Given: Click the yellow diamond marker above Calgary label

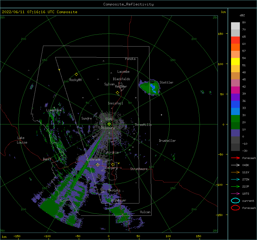Looking at the screenshot, I should pyautogui.click(x=113, y=164).
